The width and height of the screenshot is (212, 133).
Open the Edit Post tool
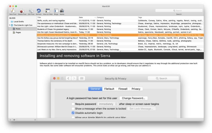tap(31, 12)
